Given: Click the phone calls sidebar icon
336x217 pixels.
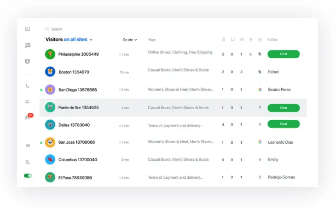Looking at the screenshot, I should pos(28,86).
